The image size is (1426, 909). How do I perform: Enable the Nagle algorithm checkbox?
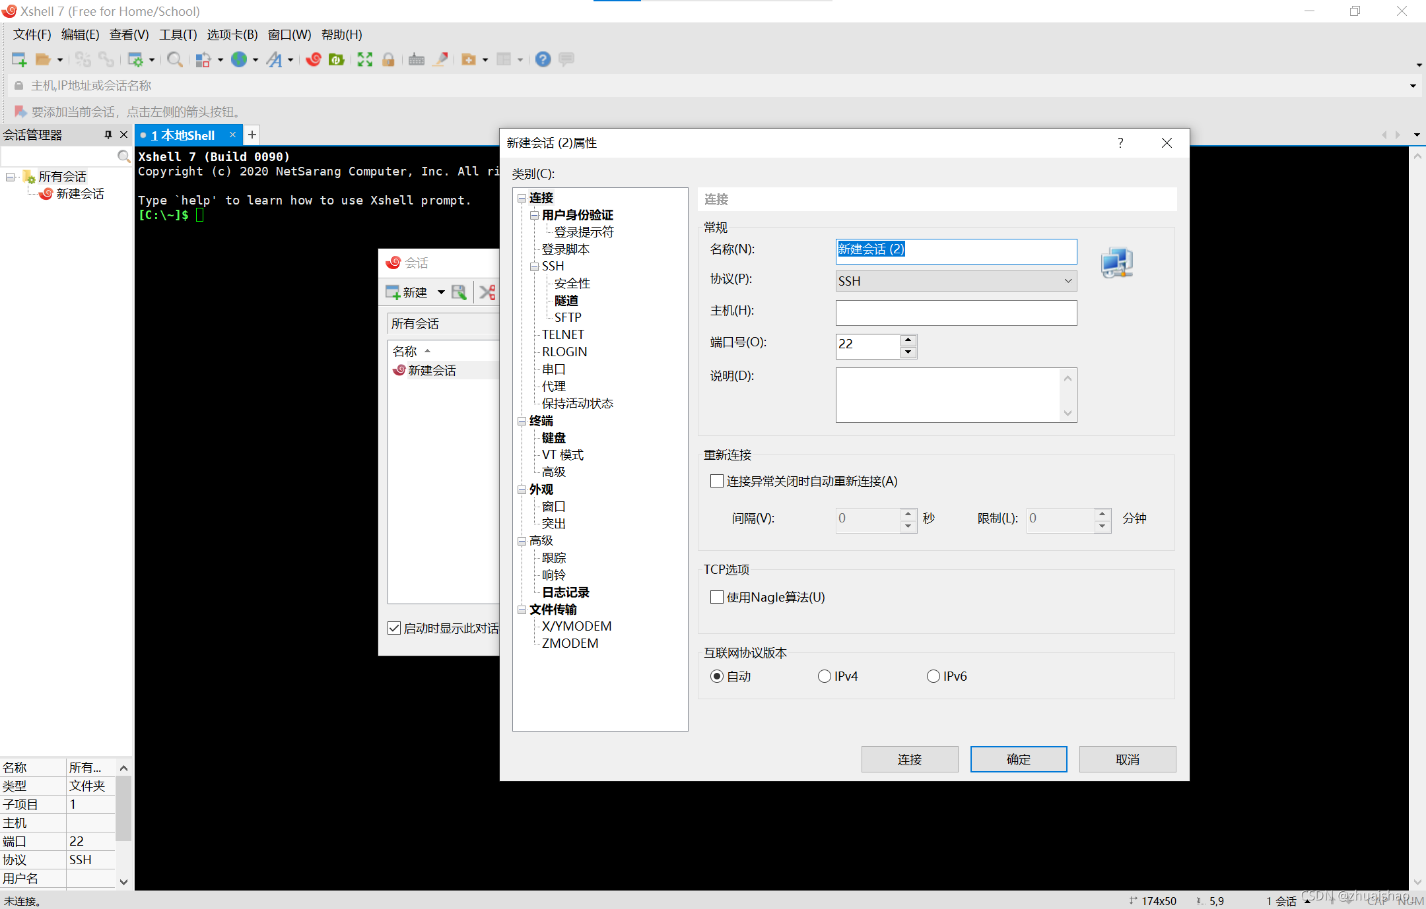click(717, 597)
